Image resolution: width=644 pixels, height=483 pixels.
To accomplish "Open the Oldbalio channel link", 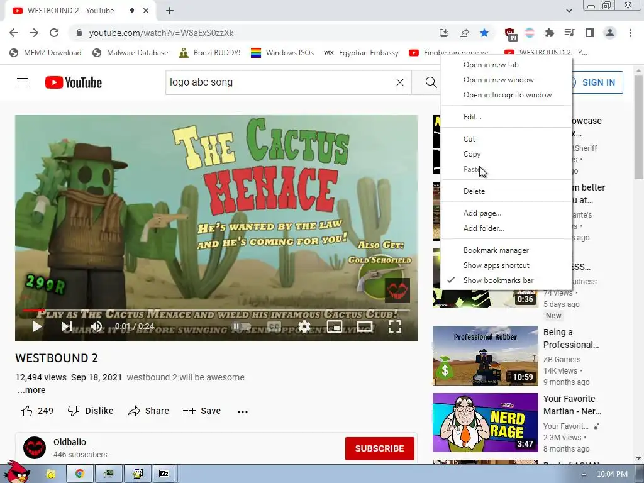I will pos(69,442).
